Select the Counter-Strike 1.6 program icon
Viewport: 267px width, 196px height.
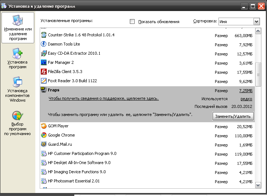[x=44, y=35]
